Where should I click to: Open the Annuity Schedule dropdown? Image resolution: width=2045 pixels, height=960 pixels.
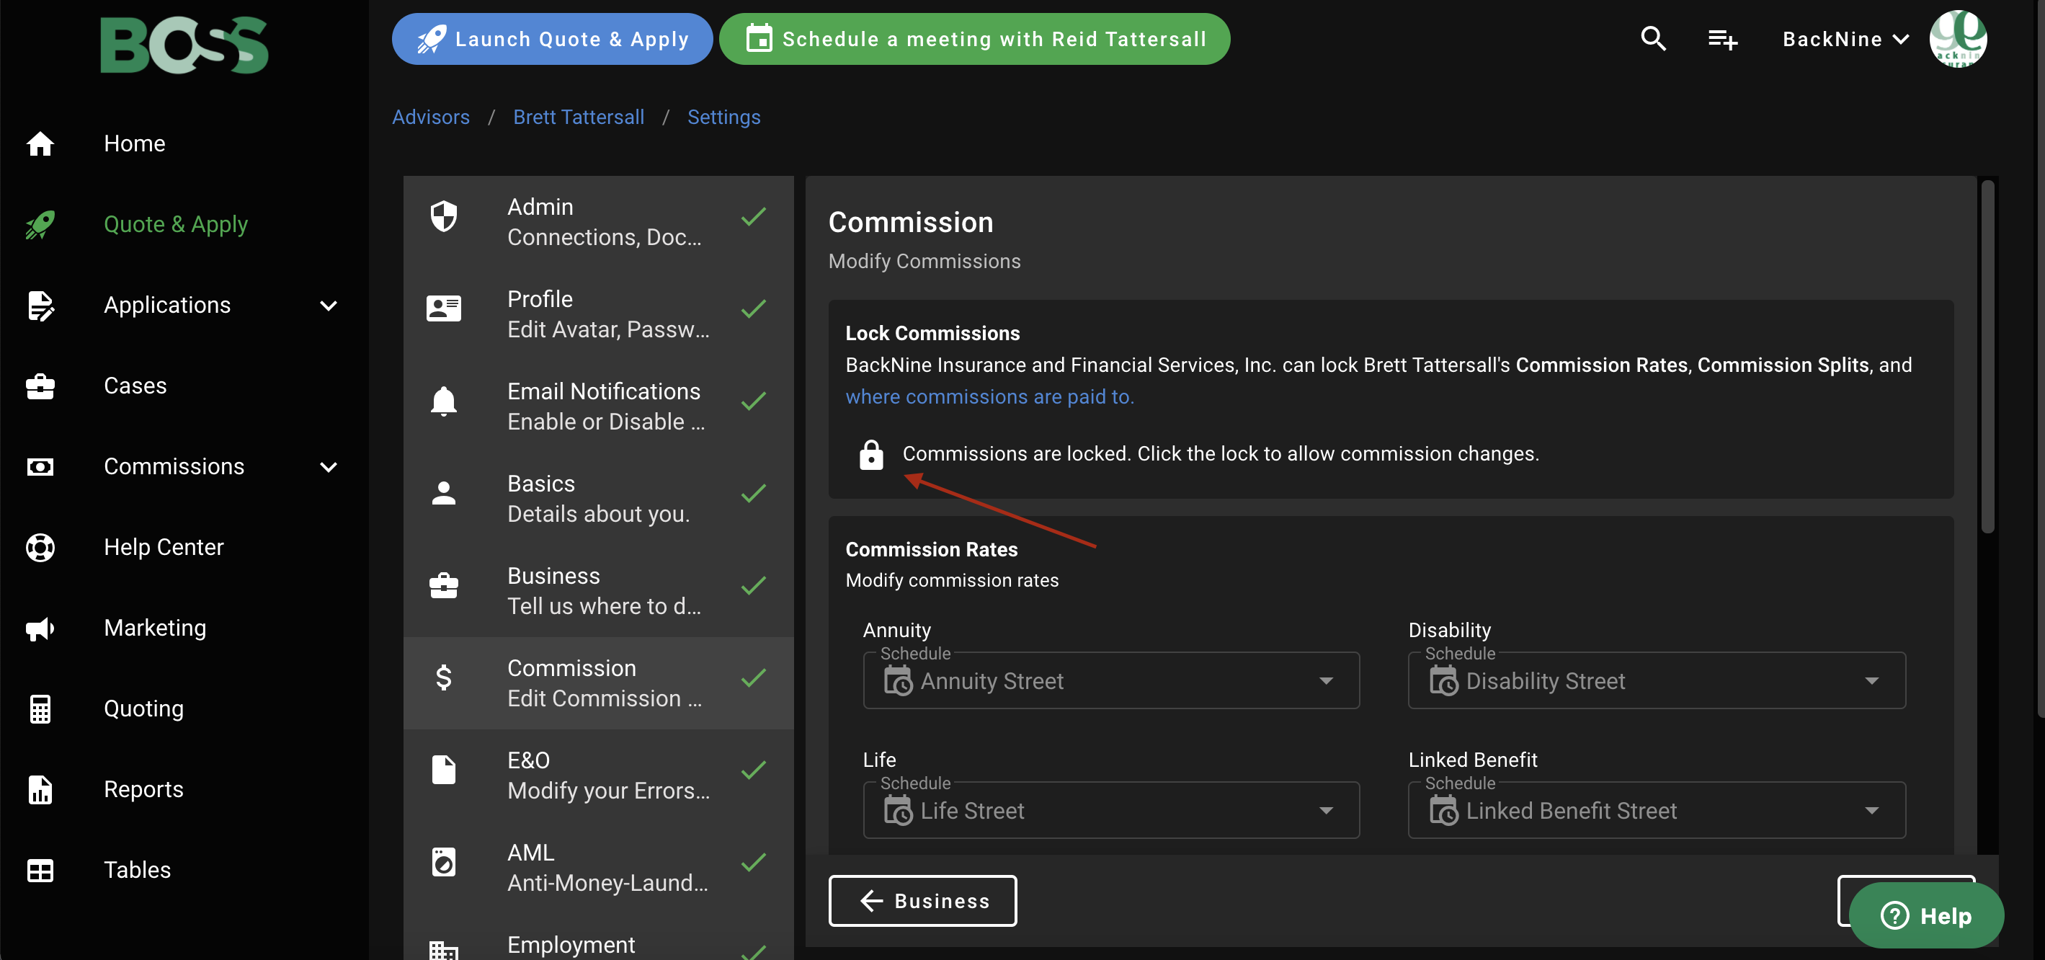point(1110,680)
